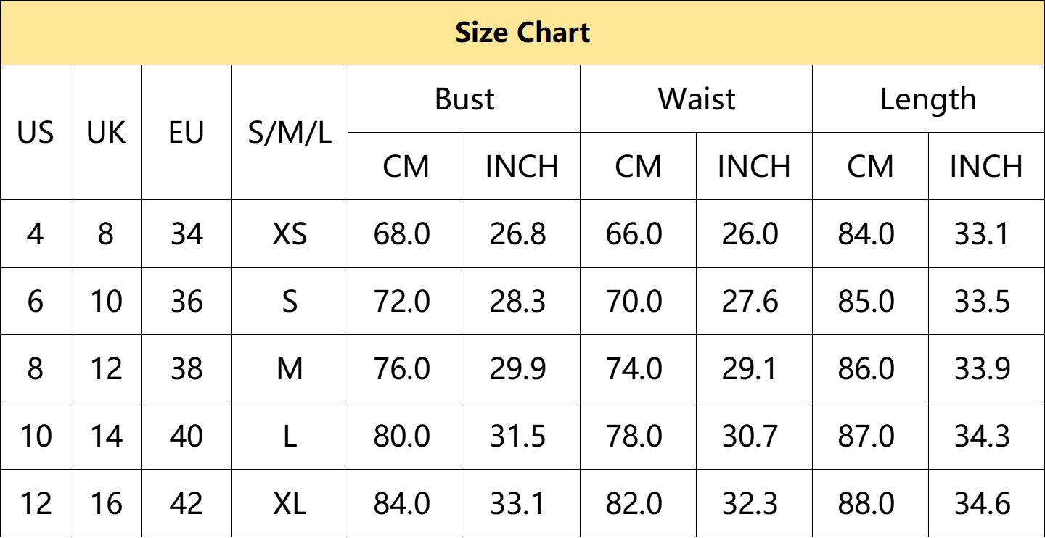This screenshot has height=538, width=1045.
Task: Click bust 31.5 inch cell
Action: (x=522, y=436)
